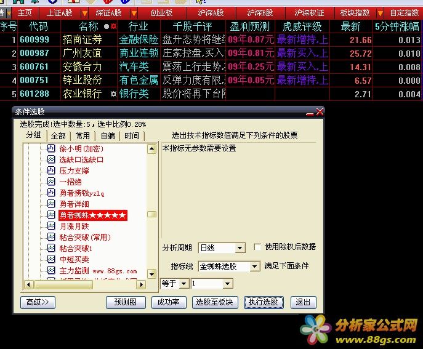Select stock code 600761

pyautogui.click(x=34, y=66)
